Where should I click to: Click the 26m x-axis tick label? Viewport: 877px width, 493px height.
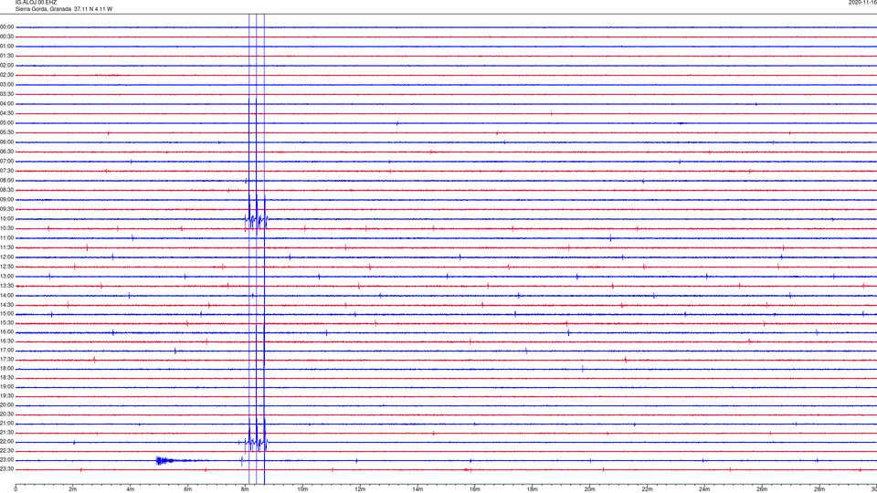762,489
